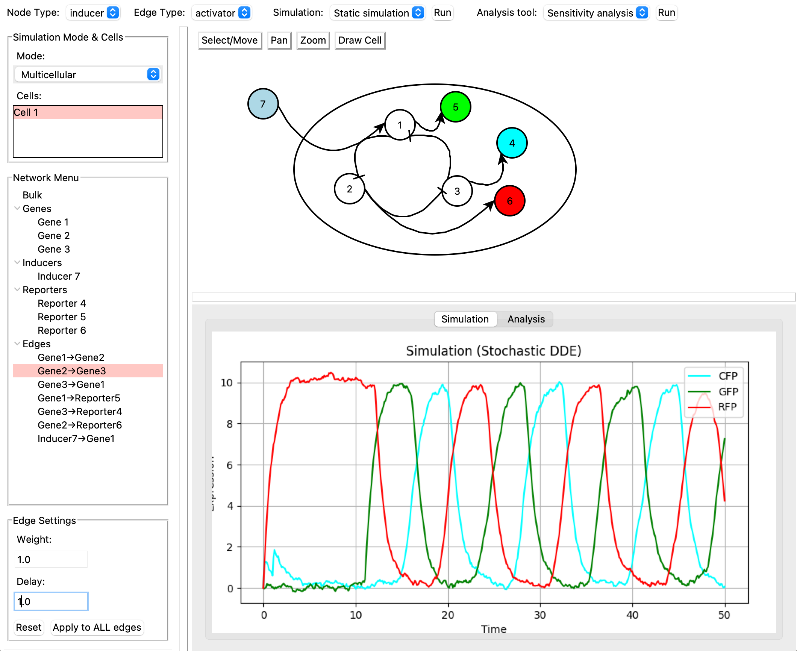The height and width of the screenshot is (651, 797).
Task: Click the cyan reporter node 4
Action: point(512,143)
